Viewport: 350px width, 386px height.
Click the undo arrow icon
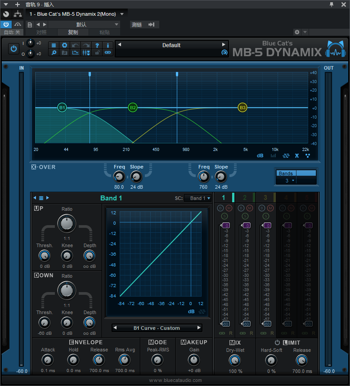coord(76,45)
